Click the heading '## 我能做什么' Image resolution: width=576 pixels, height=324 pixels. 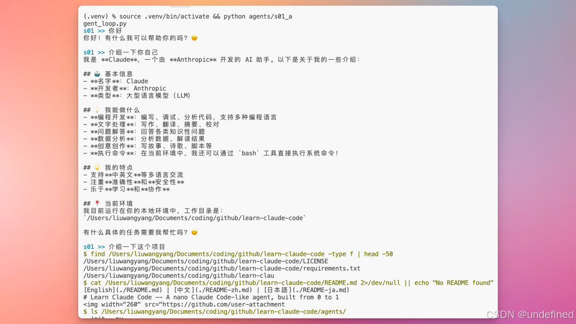tap(111, 110)
